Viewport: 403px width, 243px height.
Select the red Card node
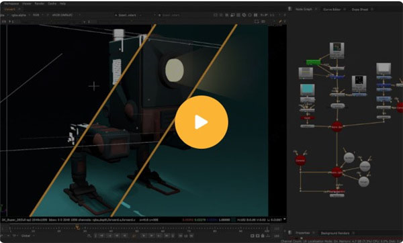(307, 118)
